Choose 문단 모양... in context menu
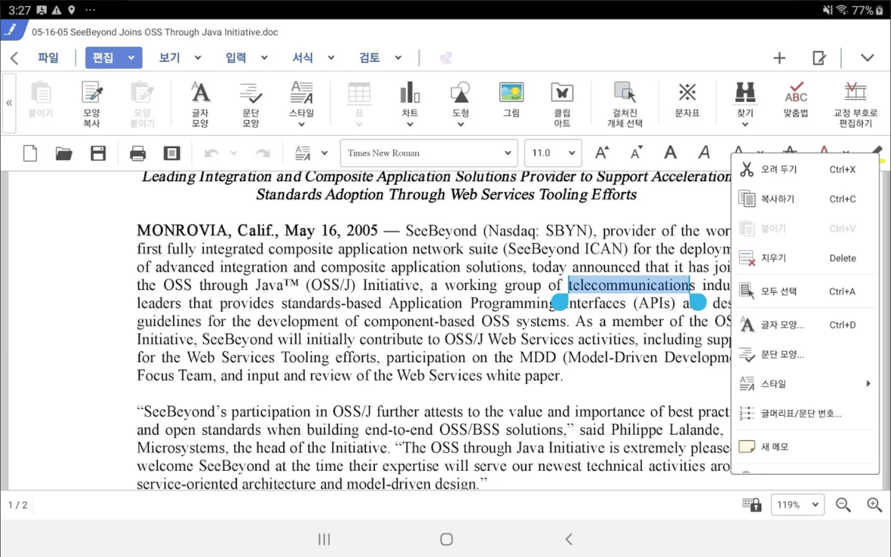891x557 pixels. [804, 354]
